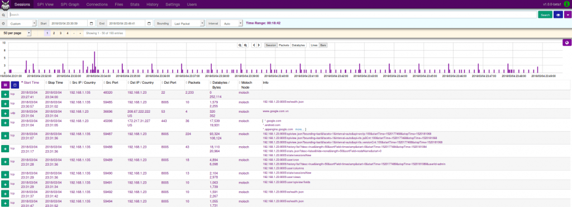The image size is (572, 207).
Task: Switch to SPI View tab
Action: (45, 4)
